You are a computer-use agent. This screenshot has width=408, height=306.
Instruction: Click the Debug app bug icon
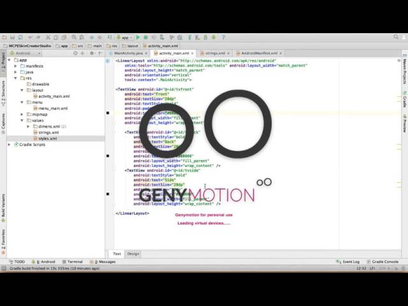pyautogui.click(x=146, y=38)
